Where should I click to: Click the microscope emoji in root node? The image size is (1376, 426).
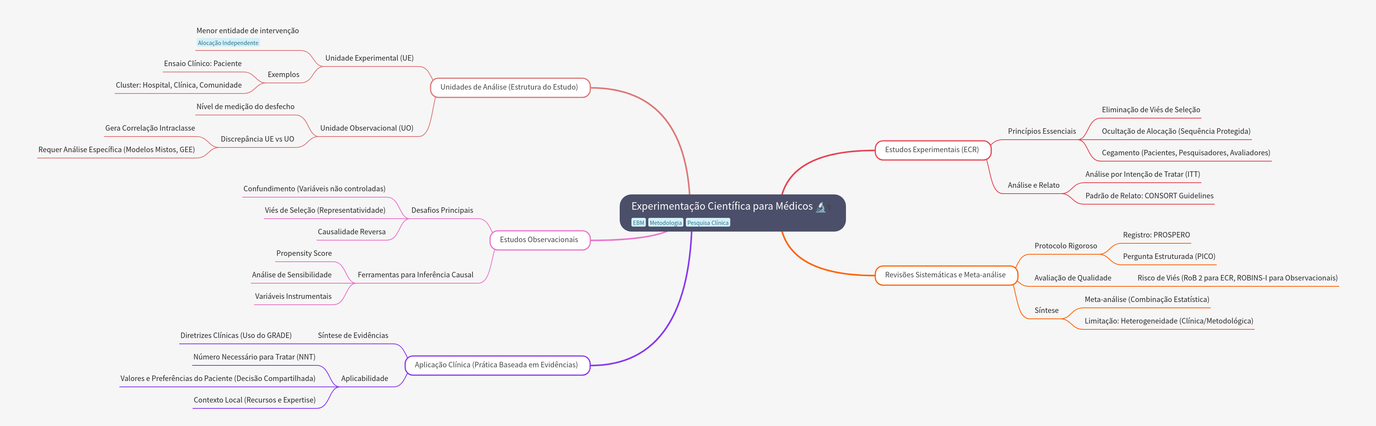[821, 207]
